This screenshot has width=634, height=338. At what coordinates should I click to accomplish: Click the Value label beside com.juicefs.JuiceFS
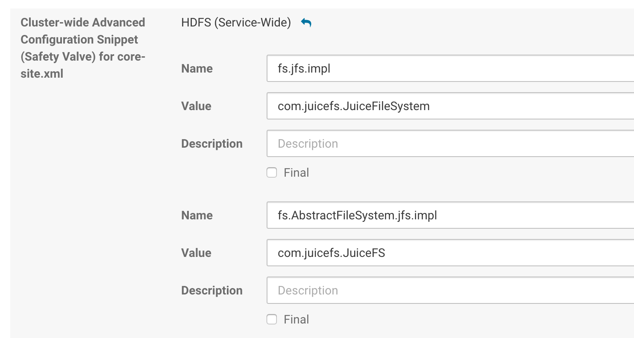click(196, 253)
